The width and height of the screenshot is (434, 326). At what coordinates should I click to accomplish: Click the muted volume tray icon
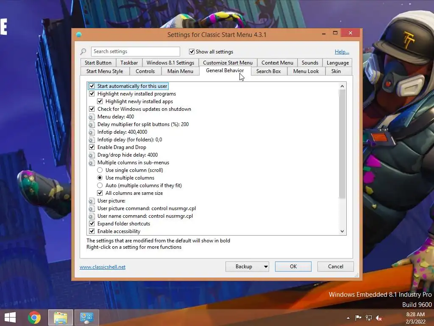pyautogui.click(x=379, y=318)
